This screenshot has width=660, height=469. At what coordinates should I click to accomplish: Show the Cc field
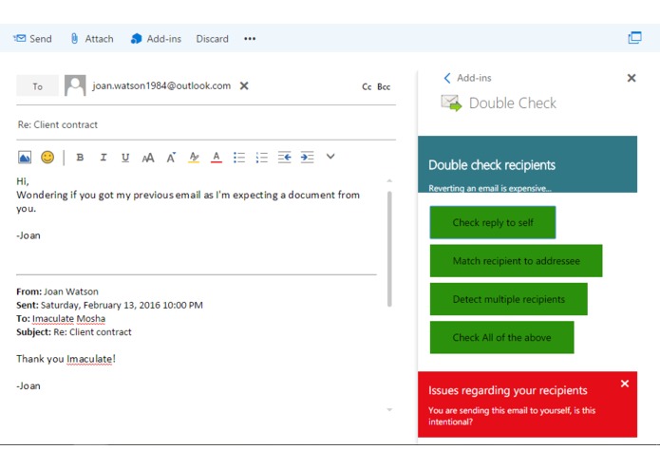(x=367, y=86)
